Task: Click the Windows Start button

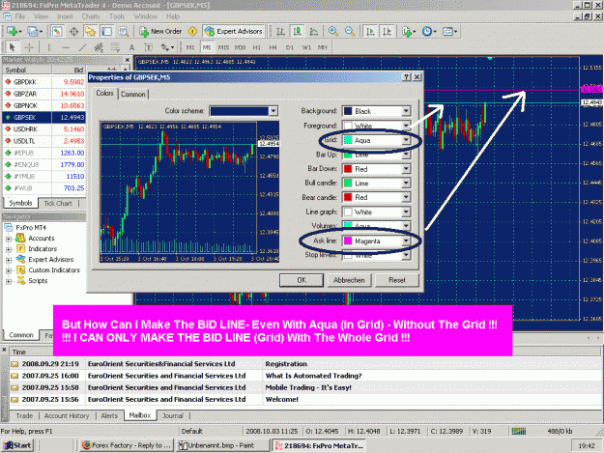Action: tap(17, 445)
